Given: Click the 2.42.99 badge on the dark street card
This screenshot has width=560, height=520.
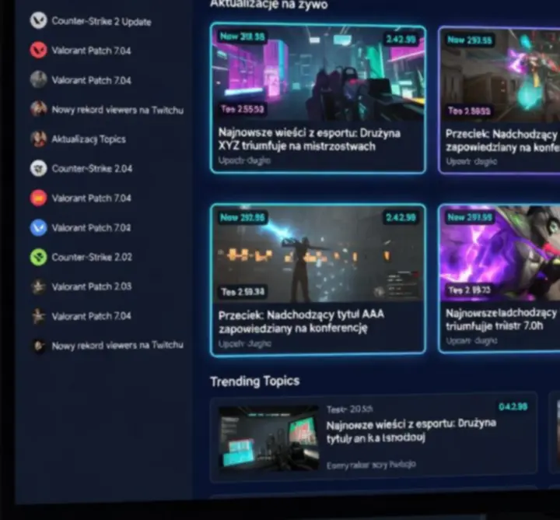Looking at the screenshot, I should click(401, 217).
